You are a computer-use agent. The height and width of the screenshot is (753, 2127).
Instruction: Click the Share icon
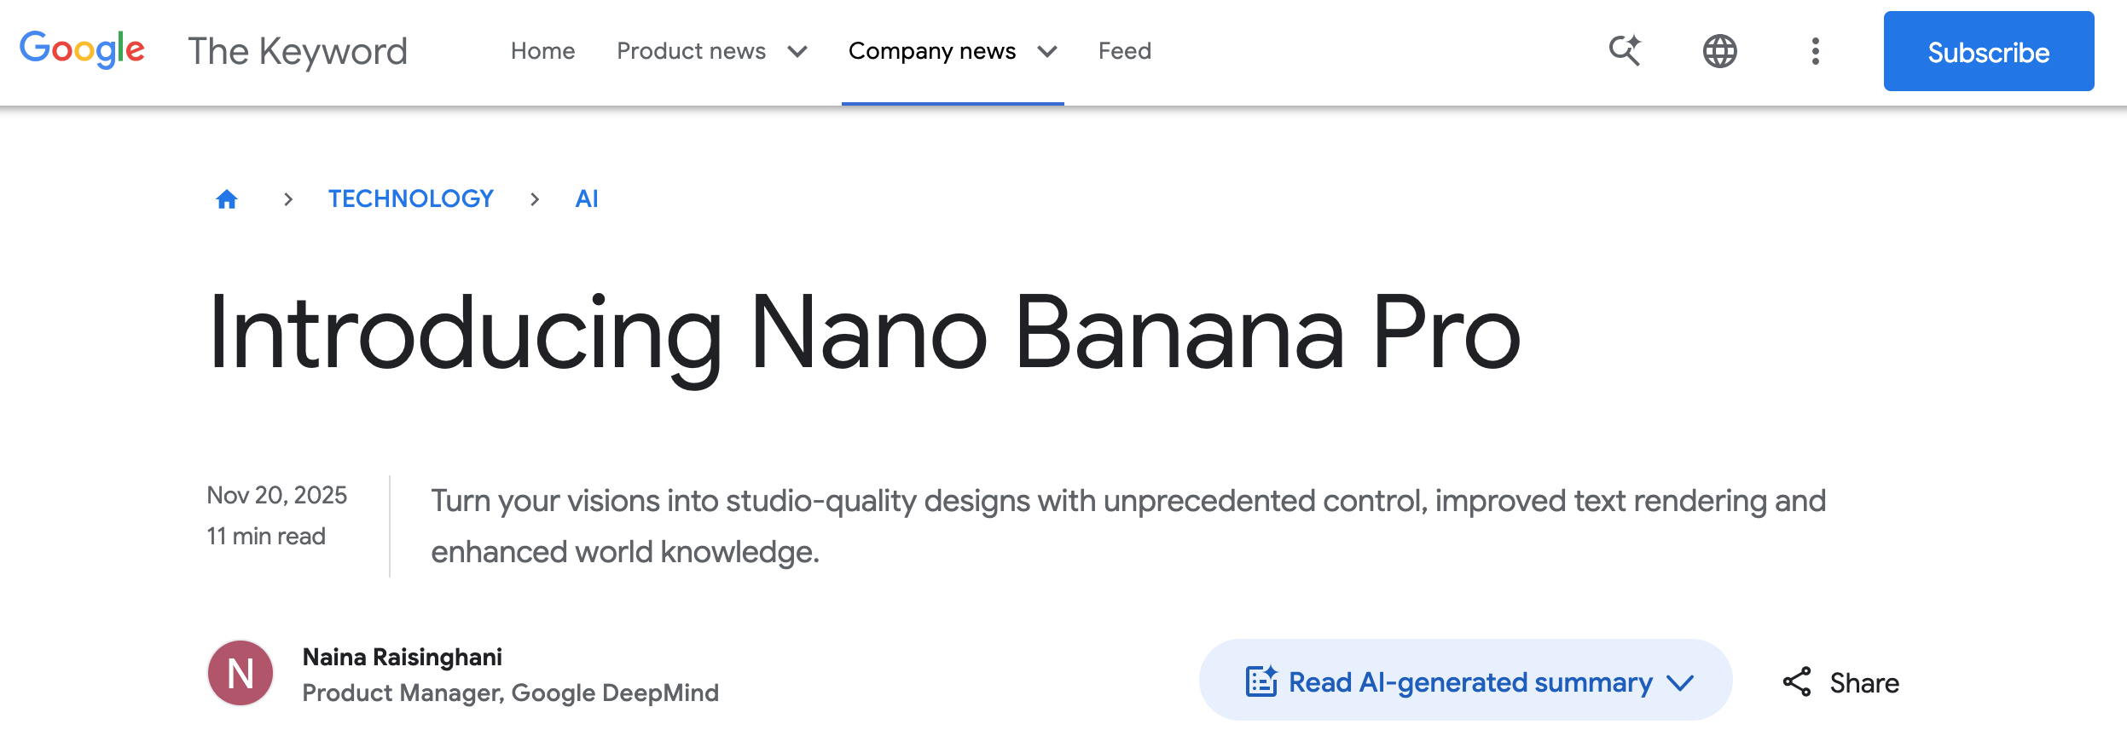(1800, 681)
